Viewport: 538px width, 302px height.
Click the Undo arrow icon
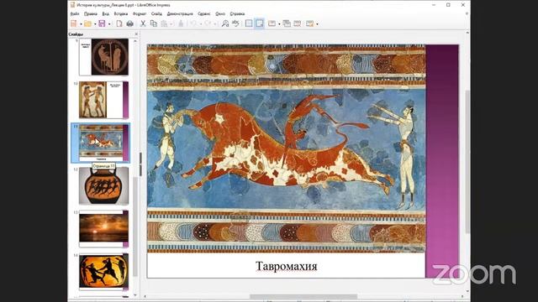193,23
